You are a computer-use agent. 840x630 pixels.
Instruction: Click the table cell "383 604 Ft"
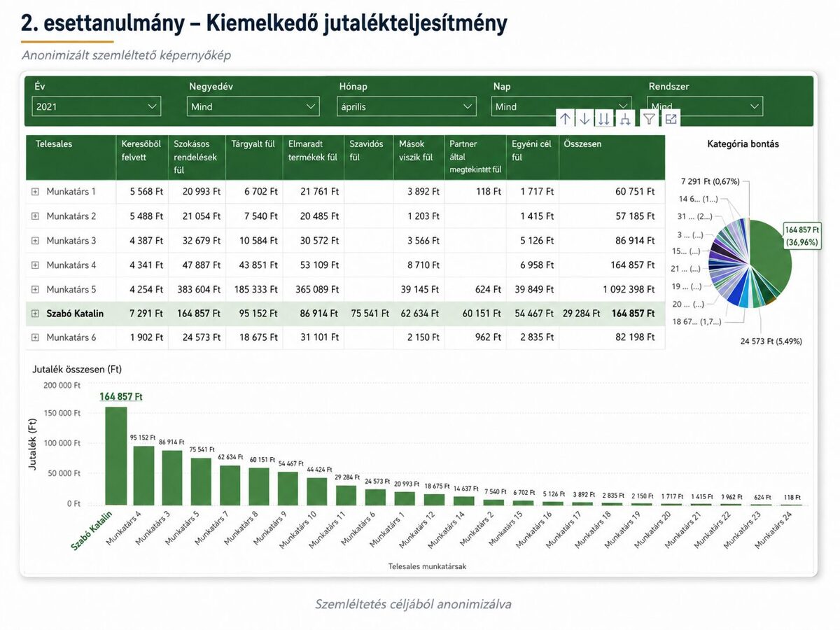click(199, 289)
